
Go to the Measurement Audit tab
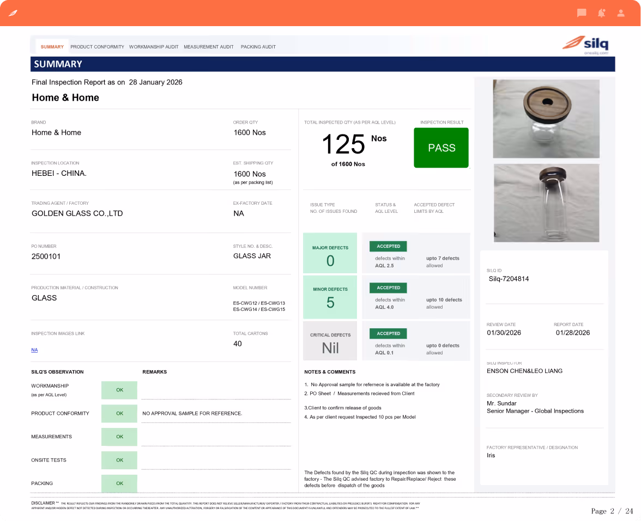(x=208, y=47)
